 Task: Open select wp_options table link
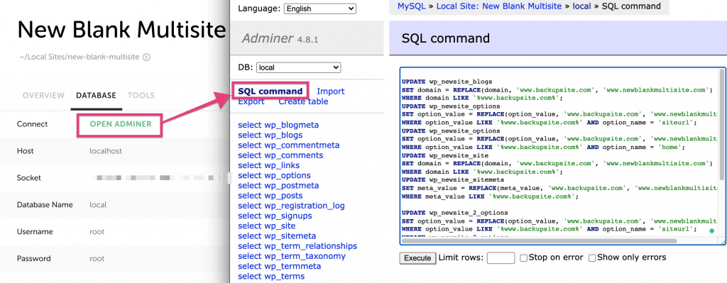click(x=274, y=175)
